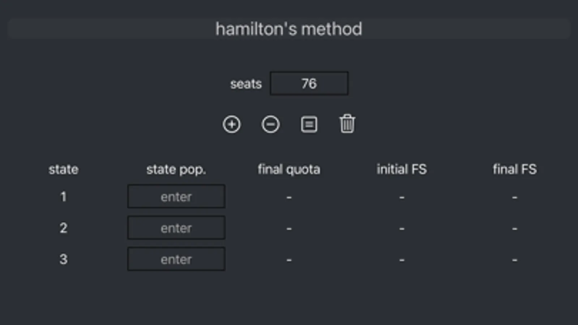
Task: Click the final quota value for state 1
Action: (289, 197)
